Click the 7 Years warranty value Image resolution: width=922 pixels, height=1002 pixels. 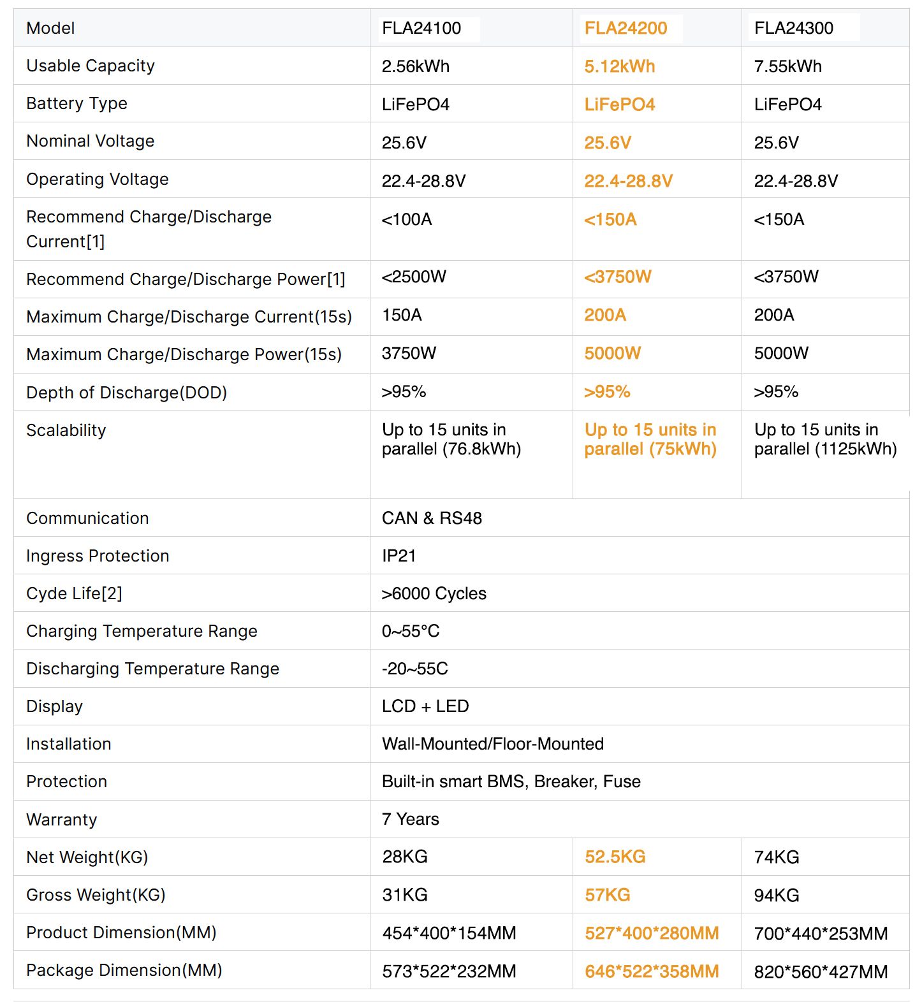(x=410, y=819)
